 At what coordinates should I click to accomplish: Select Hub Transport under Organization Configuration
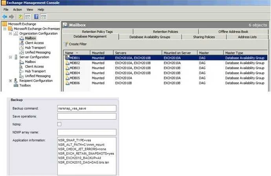pos(35,48)
